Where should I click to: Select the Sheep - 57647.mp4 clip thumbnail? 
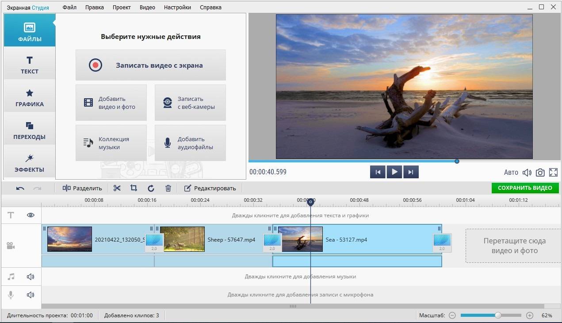[182, 239]
